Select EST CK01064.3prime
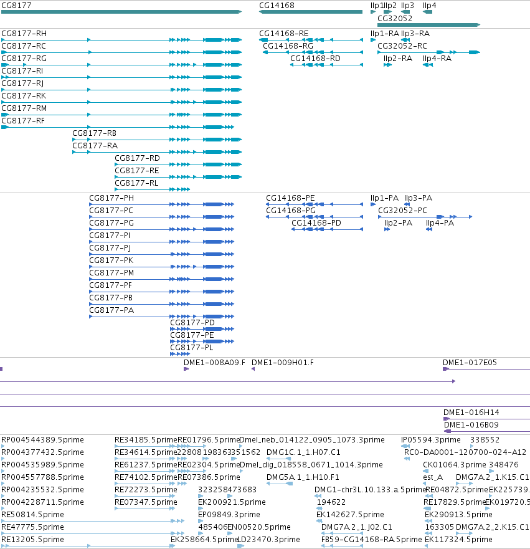Image resolution: width=530 pixels, height=549 pixels. 455,465
